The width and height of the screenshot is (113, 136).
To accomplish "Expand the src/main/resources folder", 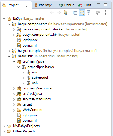I will (x=14, y=89).
